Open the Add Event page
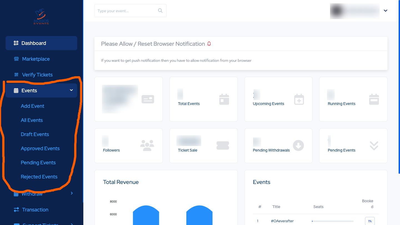Viewport: 400px width, 225px height. coord(32,106)
